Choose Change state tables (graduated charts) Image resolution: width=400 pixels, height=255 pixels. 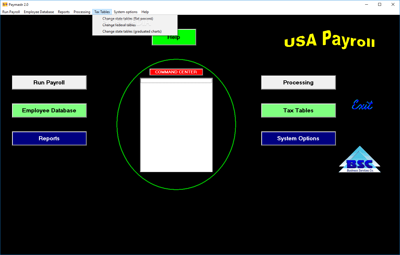point(135,31)
